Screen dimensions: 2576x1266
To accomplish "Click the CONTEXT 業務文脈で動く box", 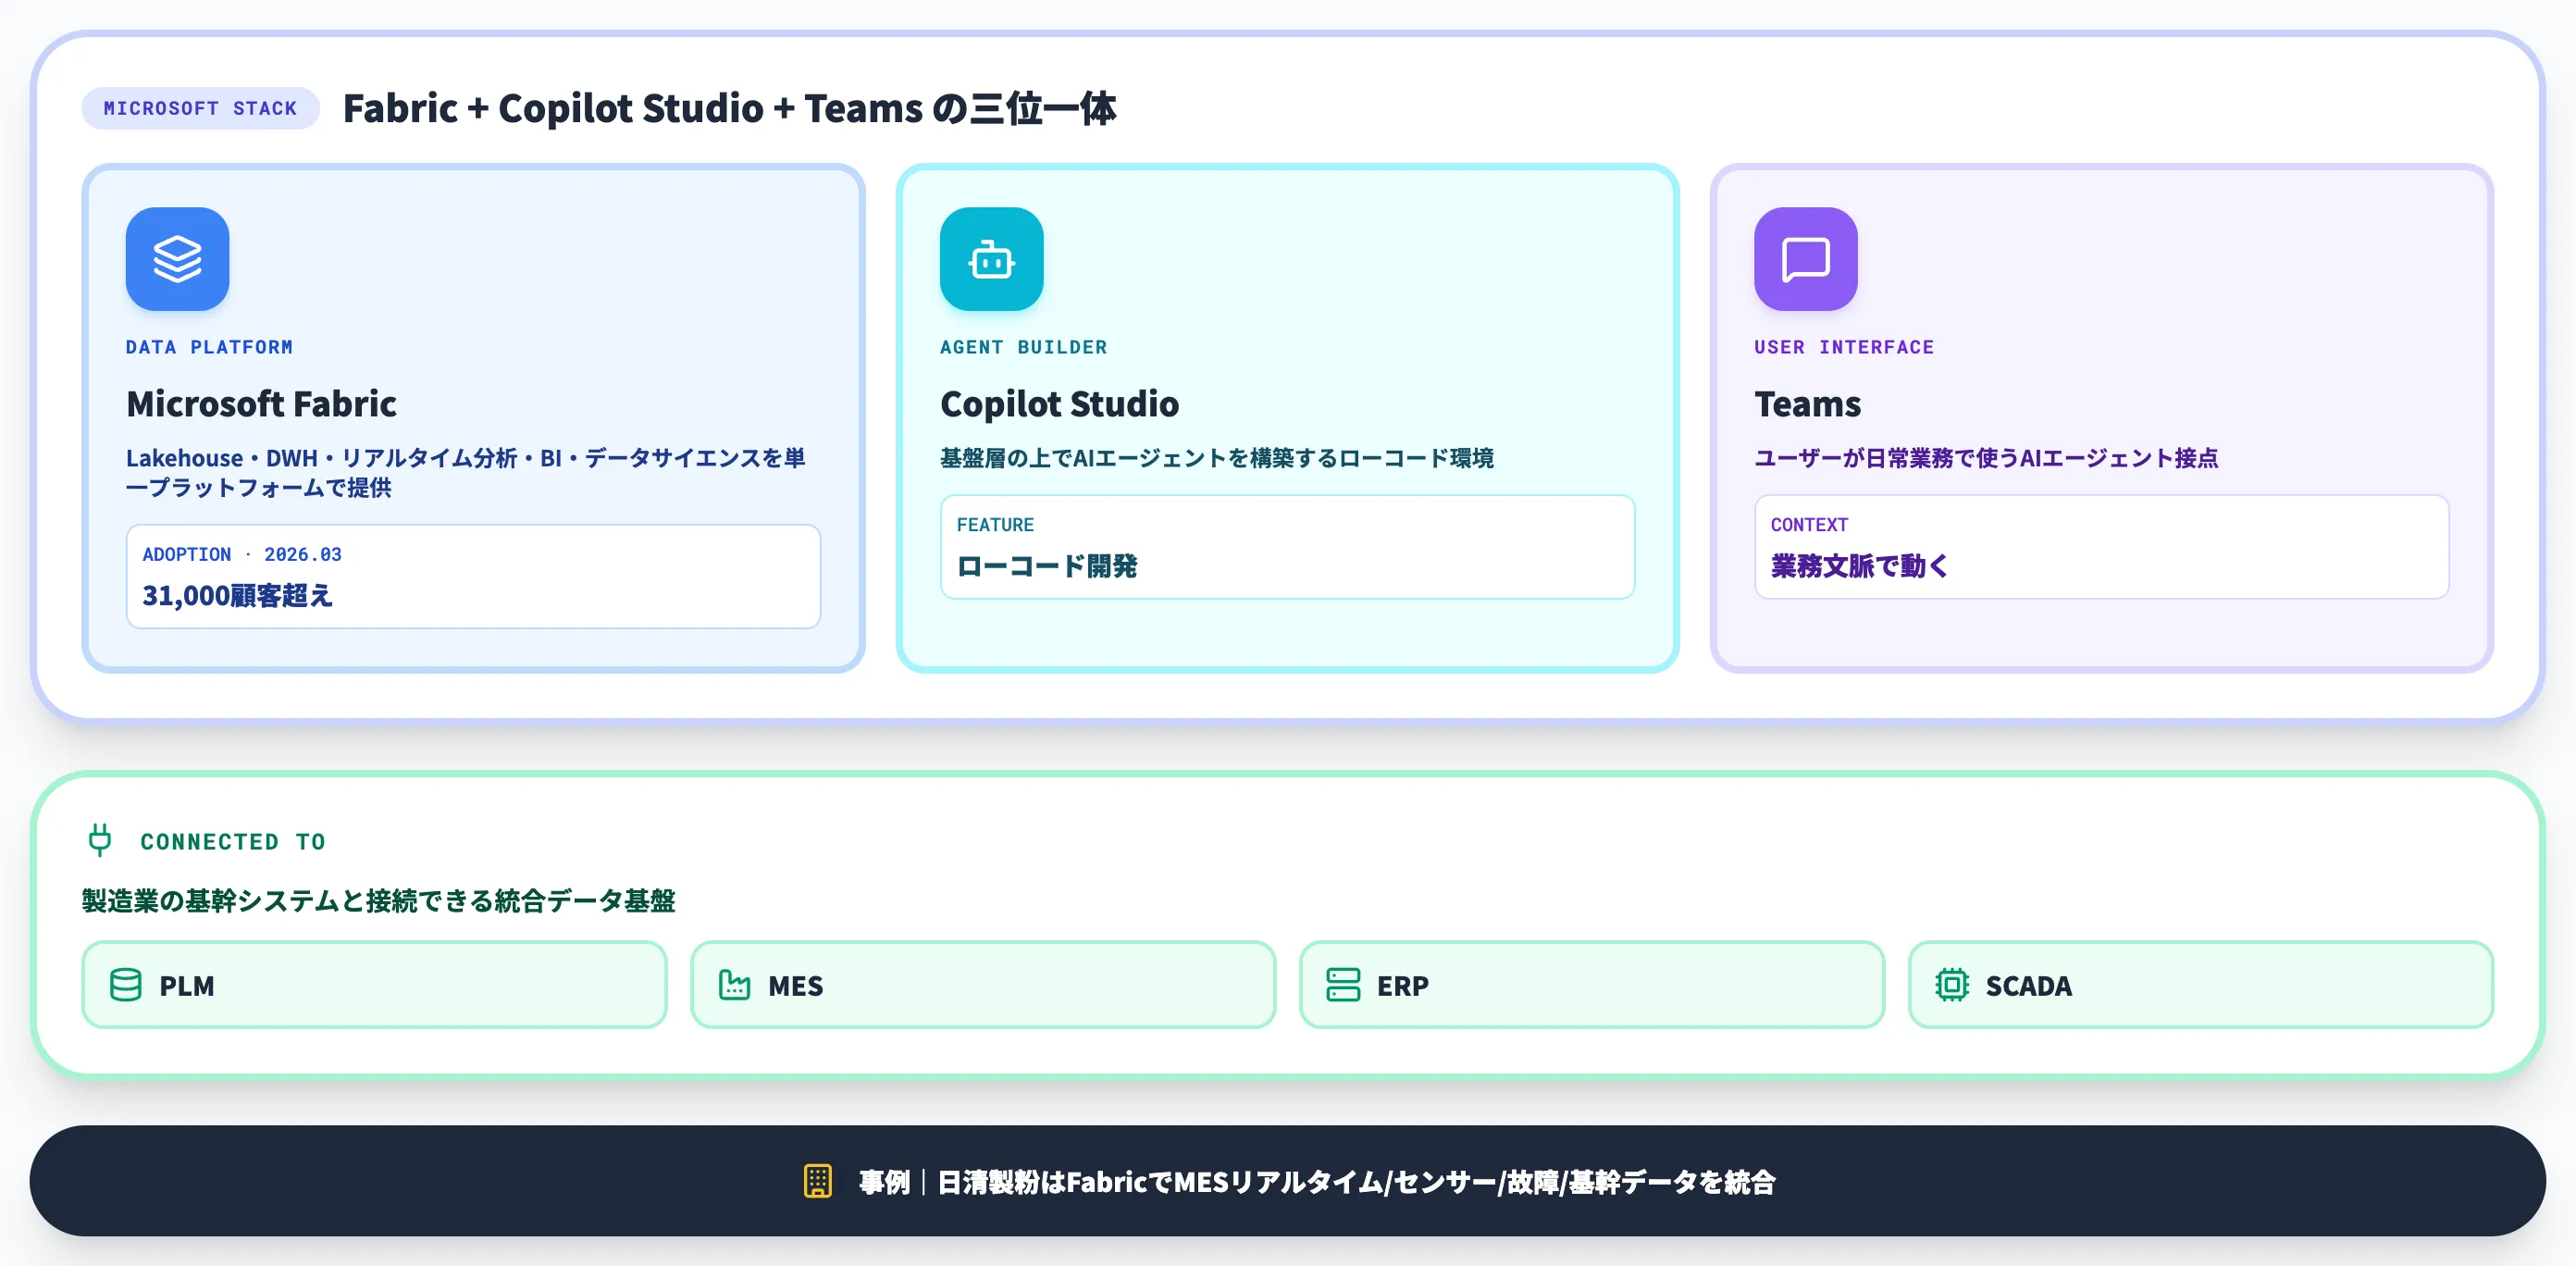I will 2101,547.
